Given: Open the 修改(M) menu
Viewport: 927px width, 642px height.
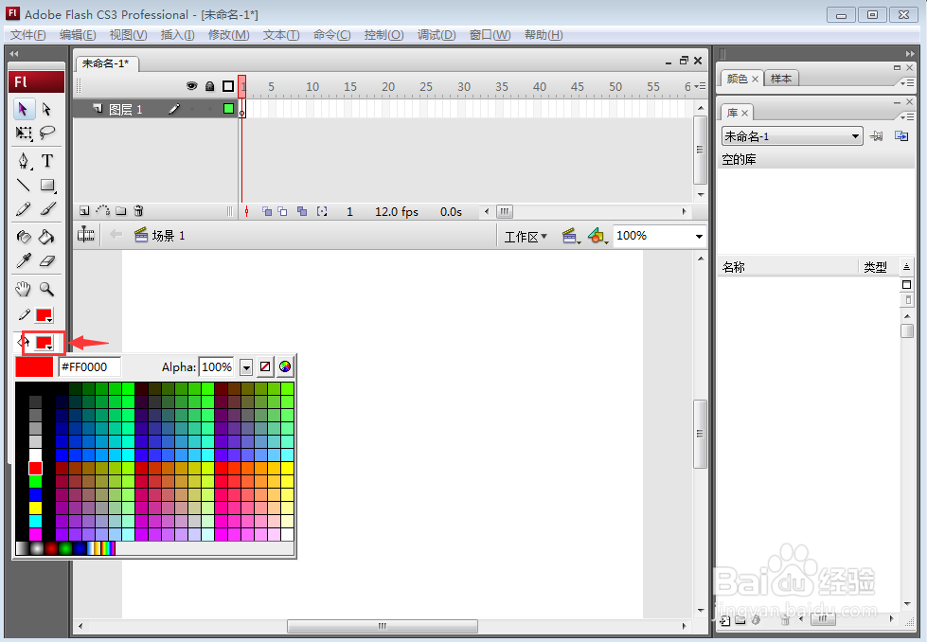Looking at the screenshot, I should (229, 35).
